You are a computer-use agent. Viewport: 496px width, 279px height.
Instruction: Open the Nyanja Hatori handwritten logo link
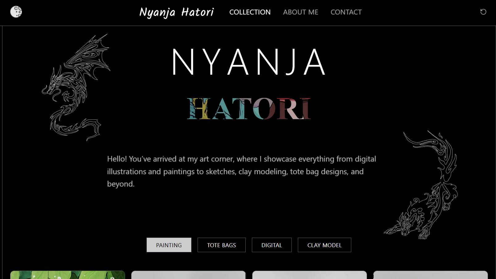[x=176, y=12]
